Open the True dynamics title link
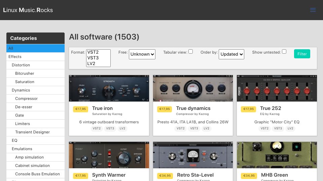Image resolution: width=323 pixels, height=181 pixels. 193,108
